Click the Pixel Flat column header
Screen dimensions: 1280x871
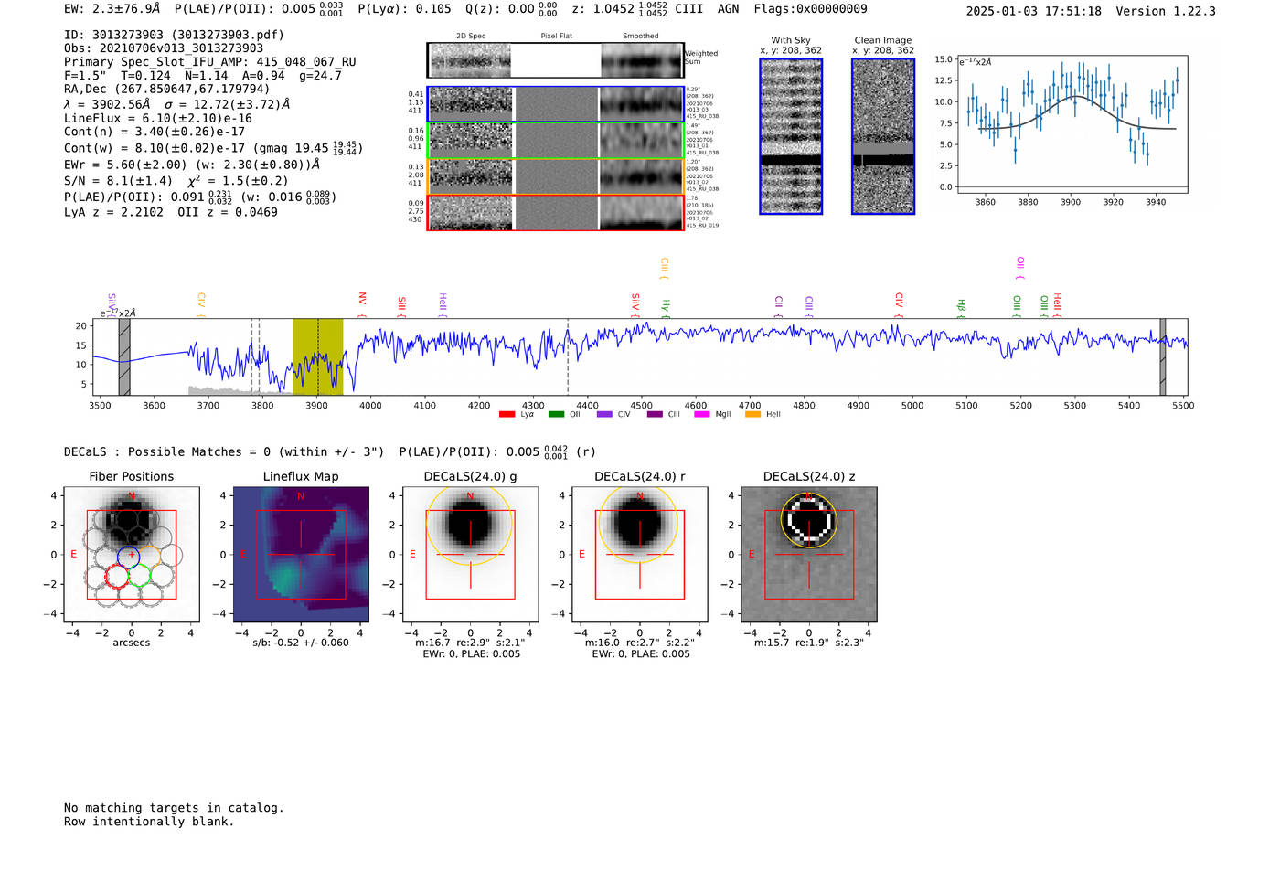tap(556, 36)
